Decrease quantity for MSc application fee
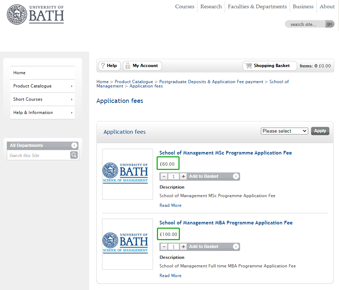Viewport: 339px width, 290px height. coord(164,176)
